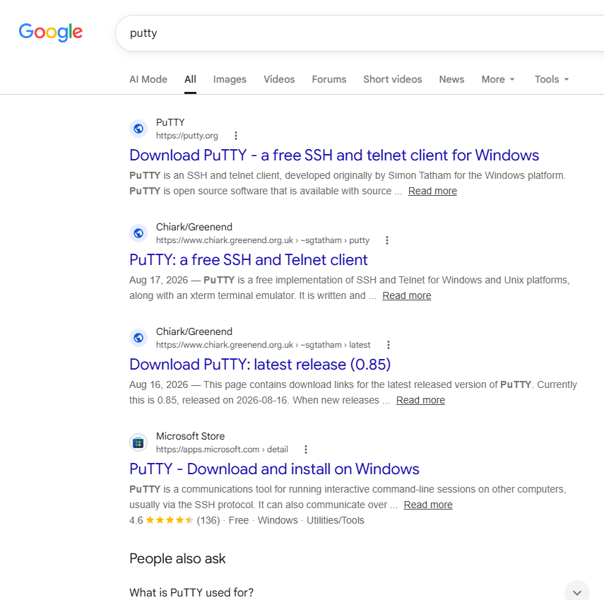Screen dimensions: 604x600
Task: Click Read more after 'It is written and'
Action: pos(407,295)
